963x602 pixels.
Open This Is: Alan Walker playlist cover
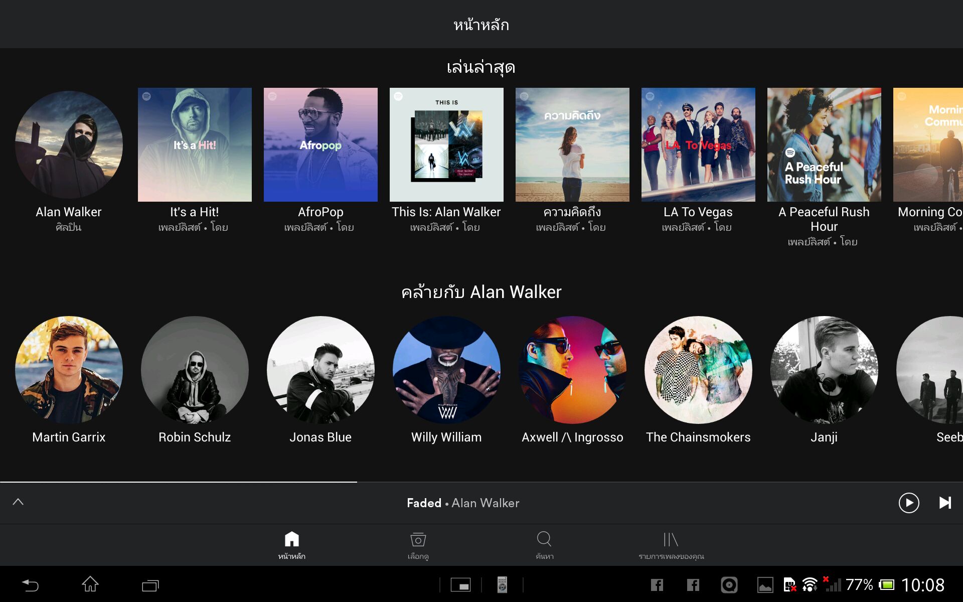tap(446, 144)
